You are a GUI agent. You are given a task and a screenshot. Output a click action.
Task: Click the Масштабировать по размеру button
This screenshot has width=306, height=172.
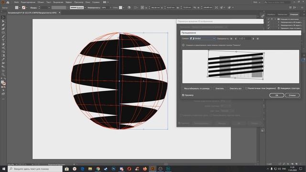197,88
